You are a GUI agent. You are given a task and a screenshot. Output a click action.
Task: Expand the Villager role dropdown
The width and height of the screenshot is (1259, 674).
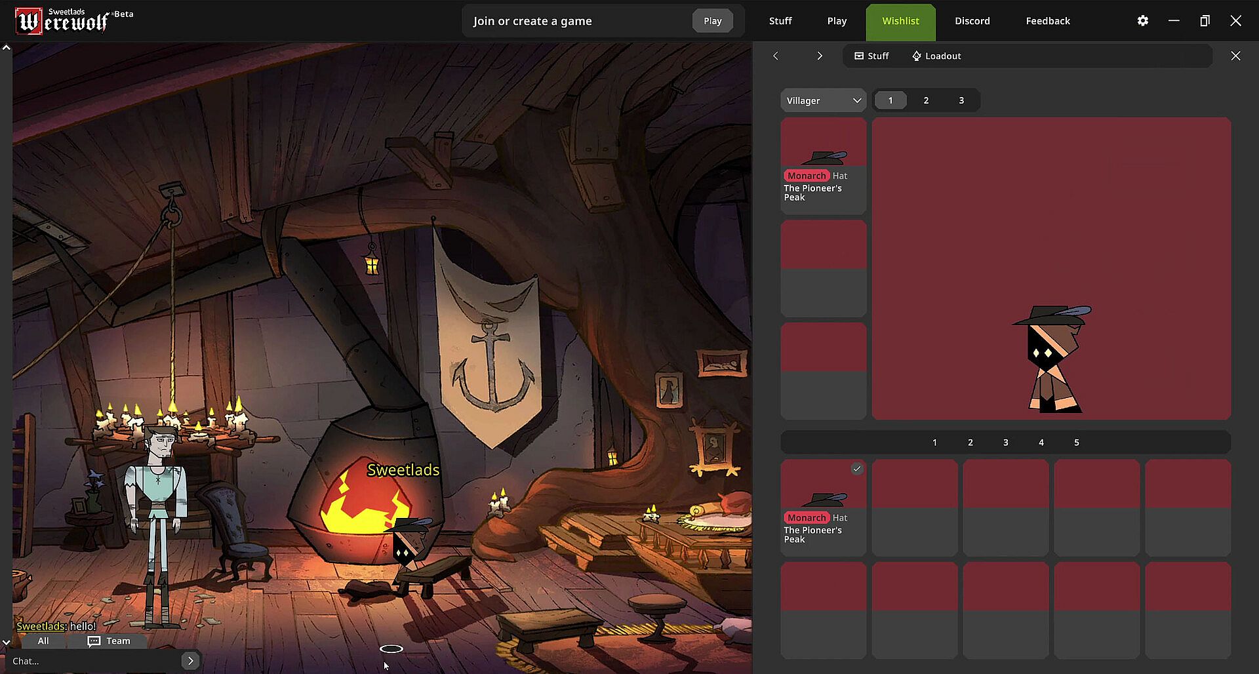point(823,100)
